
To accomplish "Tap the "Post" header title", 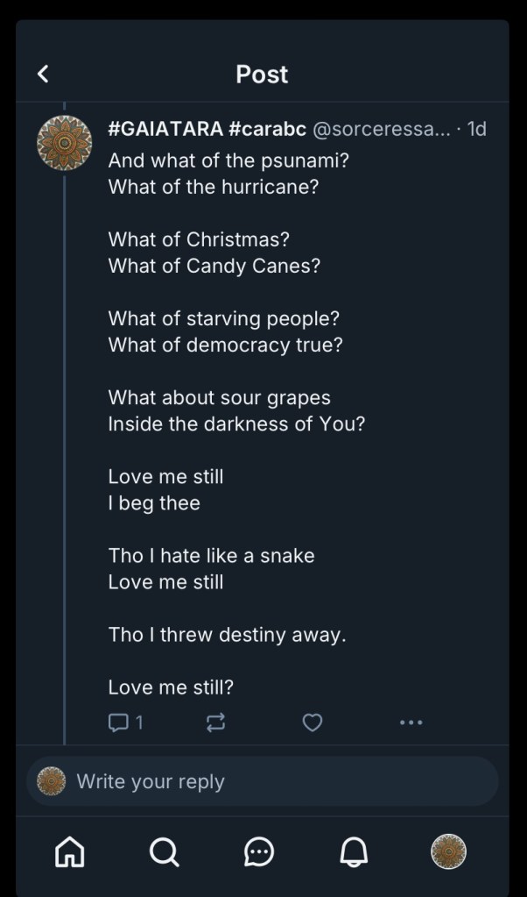I will (x=262, y=75).
